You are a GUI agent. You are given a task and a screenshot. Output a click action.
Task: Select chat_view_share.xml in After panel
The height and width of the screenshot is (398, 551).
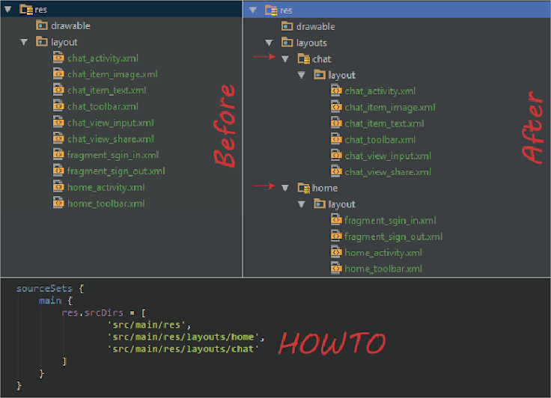(388, 172)
